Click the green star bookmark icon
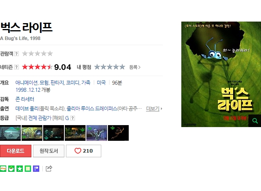The image size is (261, 191). pos(20,169)
